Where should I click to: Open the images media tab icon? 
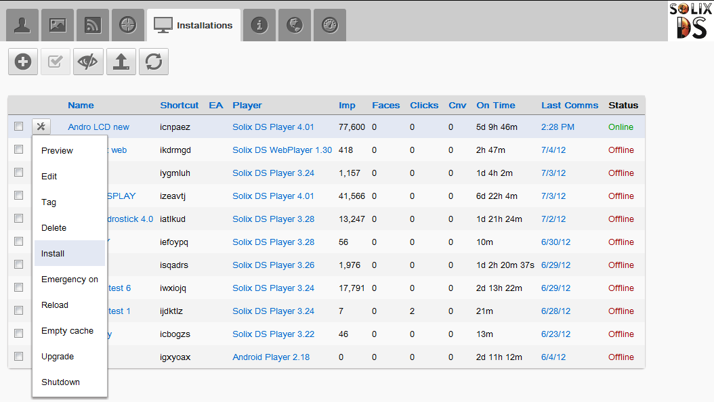pos(58,25)
